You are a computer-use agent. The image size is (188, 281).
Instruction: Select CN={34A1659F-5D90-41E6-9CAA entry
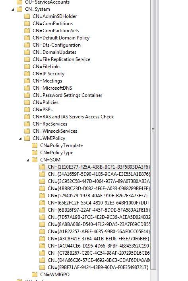tap(99, 174)
